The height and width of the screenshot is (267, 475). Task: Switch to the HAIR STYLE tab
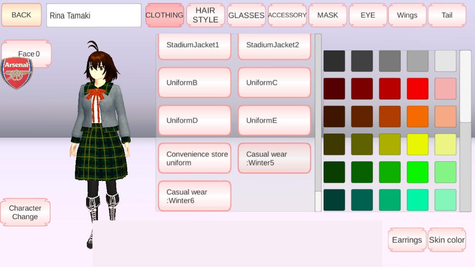click(205, 15)
